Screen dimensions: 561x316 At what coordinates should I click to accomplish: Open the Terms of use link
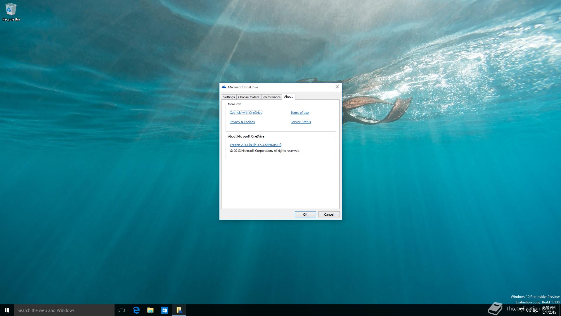299,113
